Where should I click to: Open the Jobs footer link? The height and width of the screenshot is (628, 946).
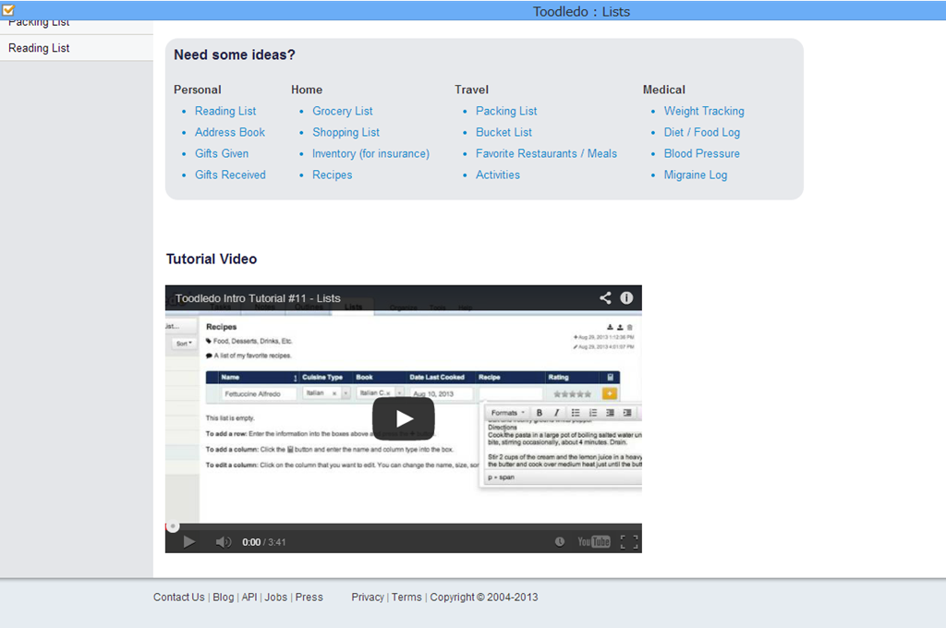pos(275,597)
